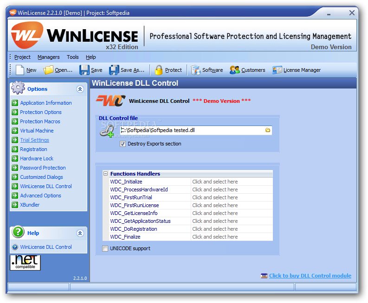The image size is (368, 303).
Task: Go to Registration page
Action: pos(33,149)
